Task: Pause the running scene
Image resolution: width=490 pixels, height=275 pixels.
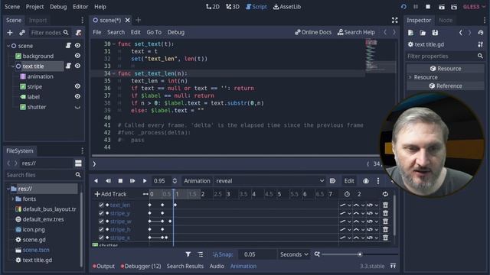Action: coord(416,7)
